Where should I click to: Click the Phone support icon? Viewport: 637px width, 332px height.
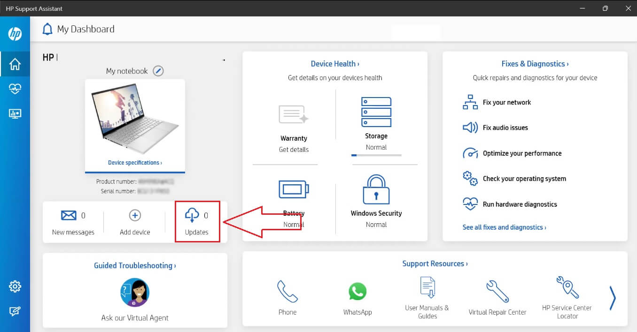pyautogui.click(x=287, y=292)
